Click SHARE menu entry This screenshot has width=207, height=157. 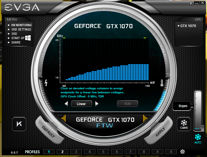coord(16,42)
